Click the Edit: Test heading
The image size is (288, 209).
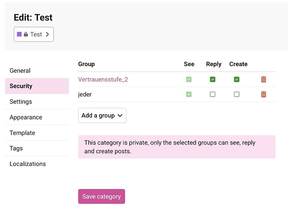(33, 18)
